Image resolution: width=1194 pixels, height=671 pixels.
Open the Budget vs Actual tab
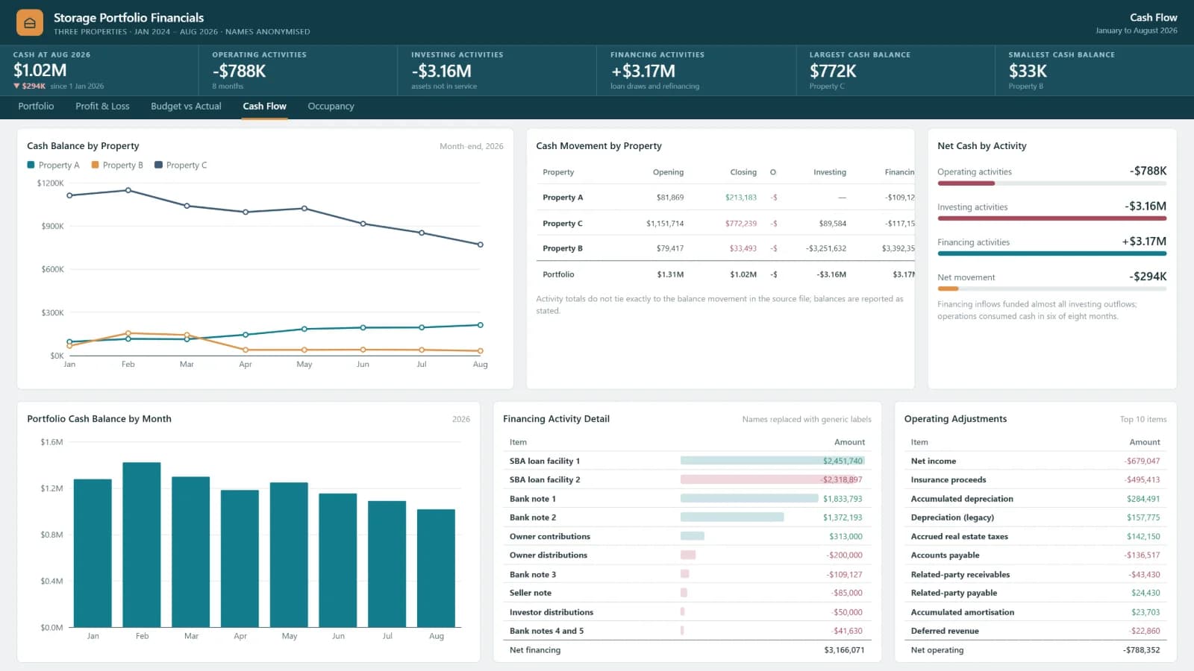[186, 106]
